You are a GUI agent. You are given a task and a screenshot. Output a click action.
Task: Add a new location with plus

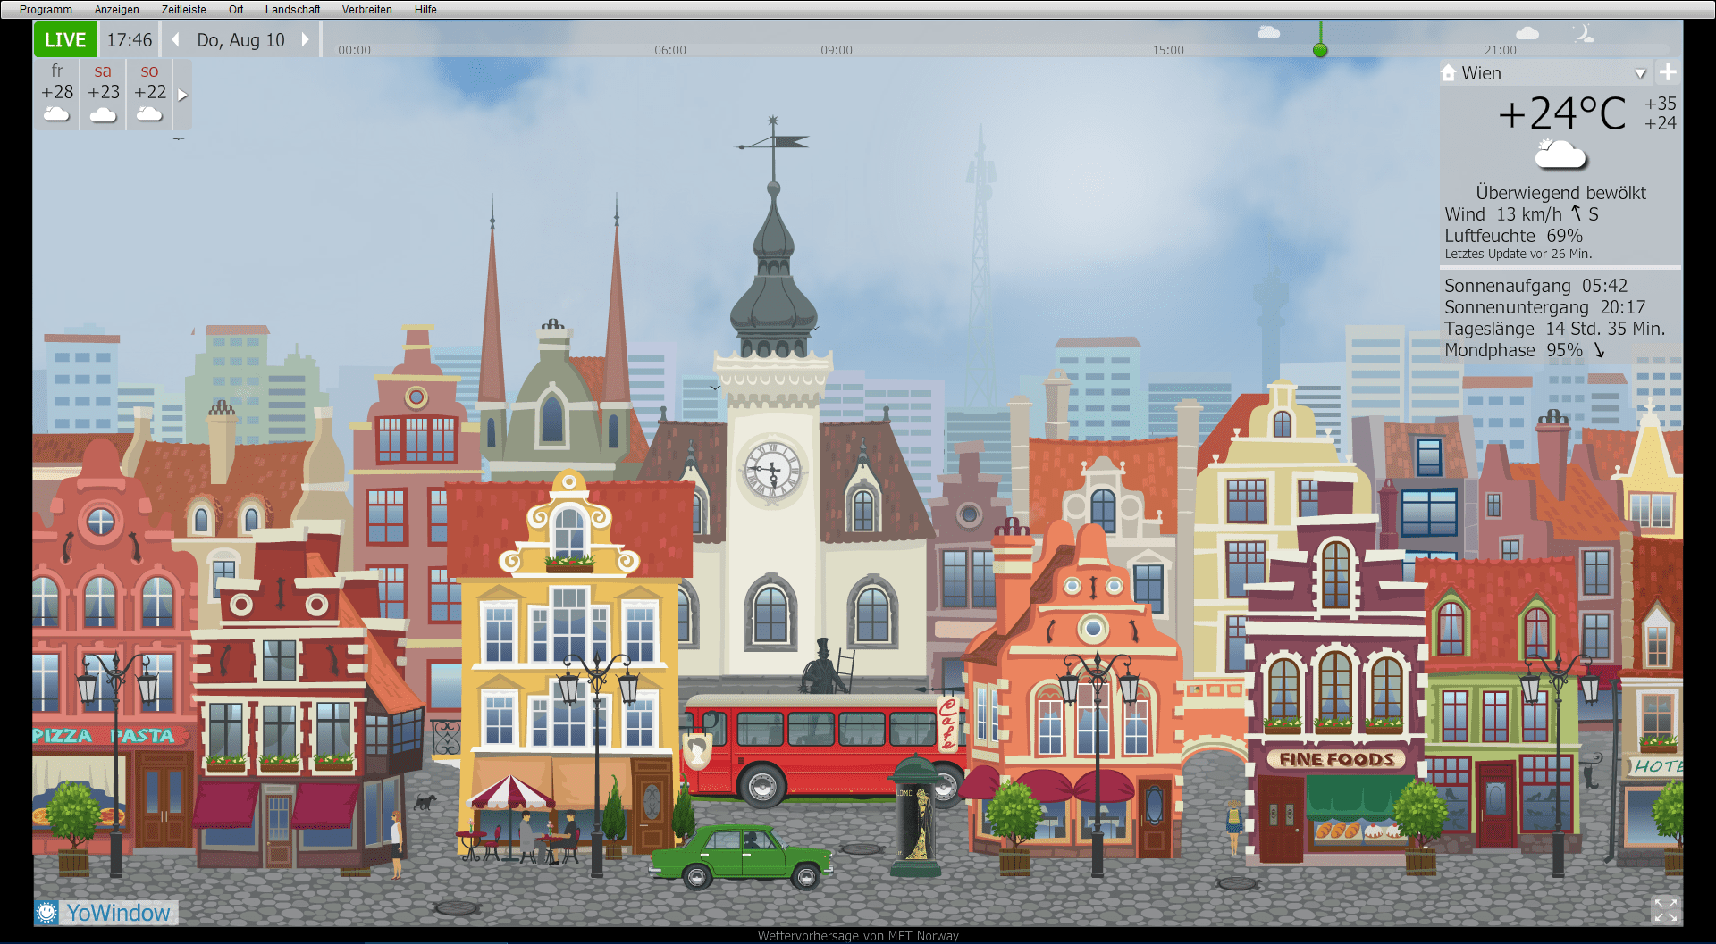coord(1668,71)
